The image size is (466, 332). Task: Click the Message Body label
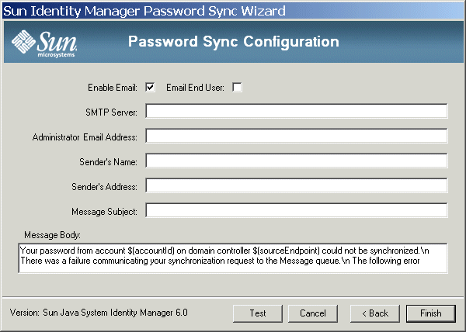coord(52,235)
